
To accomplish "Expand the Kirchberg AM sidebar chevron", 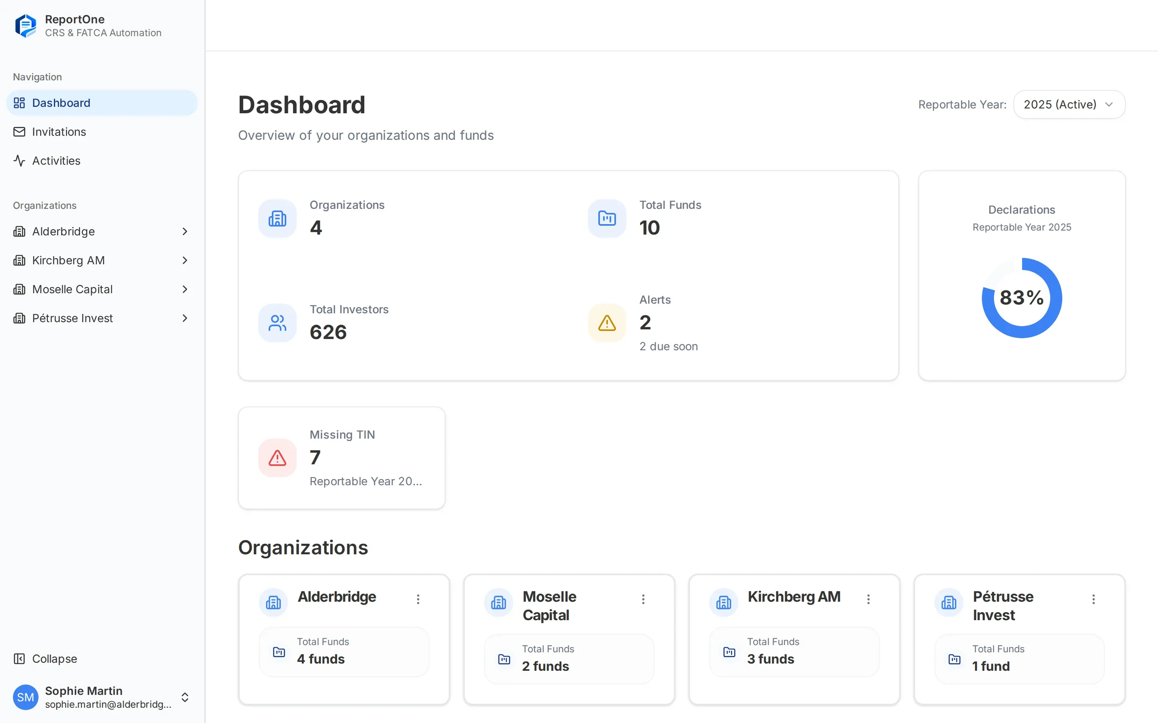I will [x=185, y=260].
